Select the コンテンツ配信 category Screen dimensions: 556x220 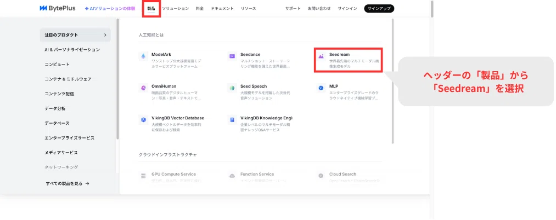(x=59, y=94)
